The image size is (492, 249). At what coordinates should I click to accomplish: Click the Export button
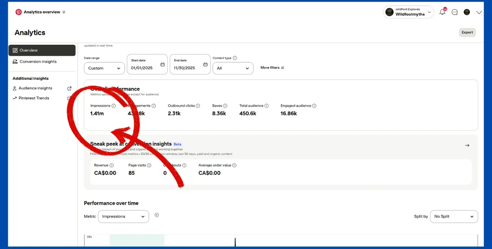click(x=467, y=32)
